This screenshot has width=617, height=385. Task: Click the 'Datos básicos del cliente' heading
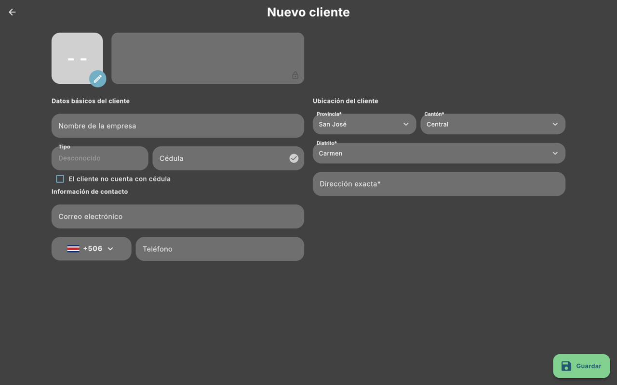coord(91,101)
